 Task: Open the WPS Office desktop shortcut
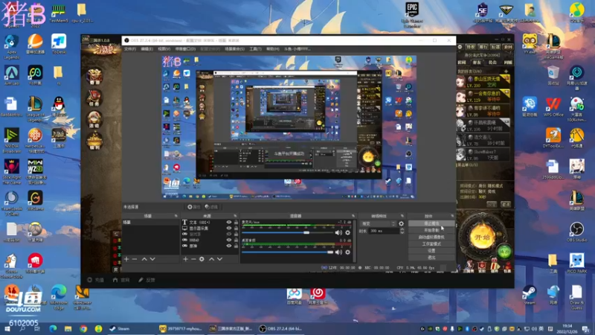tap(553, 106)
